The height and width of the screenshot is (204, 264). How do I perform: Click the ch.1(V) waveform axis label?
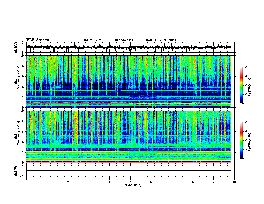point(16,47)
